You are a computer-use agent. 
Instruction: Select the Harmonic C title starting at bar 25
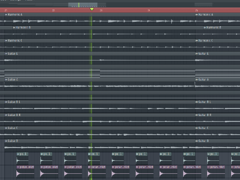point(205,40)
